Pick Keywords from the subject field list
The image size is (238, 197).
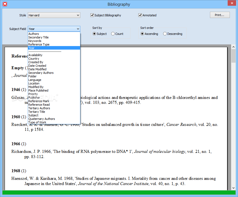click(54, 41)
